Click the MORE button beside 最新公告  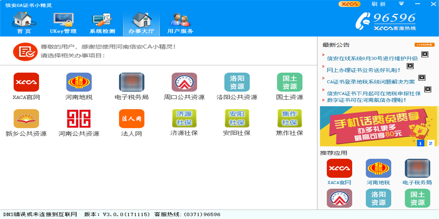point(424,45)
